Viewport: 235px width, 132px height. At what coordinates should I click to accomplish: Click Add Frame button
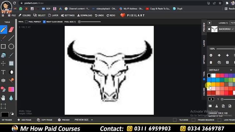click(x=25, y=120)
